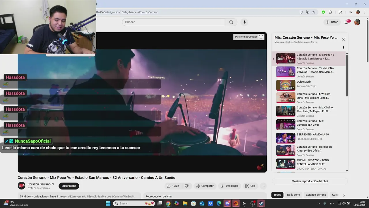Activate voice search microphone icon

click(244, 22)
